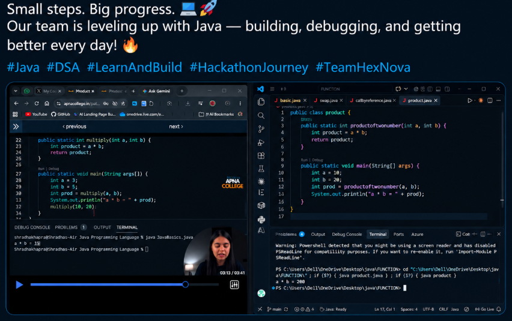
Task: Click the main branch in status bar
Action: click(x=274, y=309)
